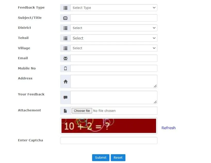The image size is (211, 163).
Task: Open the Tehsil select dropdown
Action: coord(114,38)
